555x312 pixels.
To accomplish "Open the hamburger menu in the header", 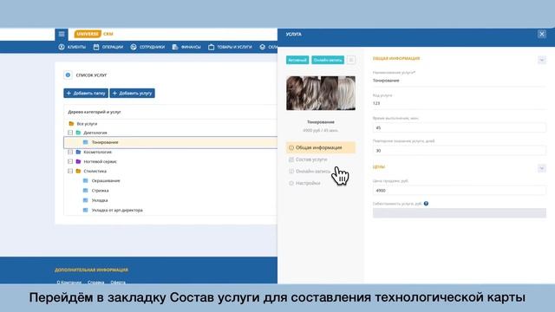I will click(x=62, y=34).
